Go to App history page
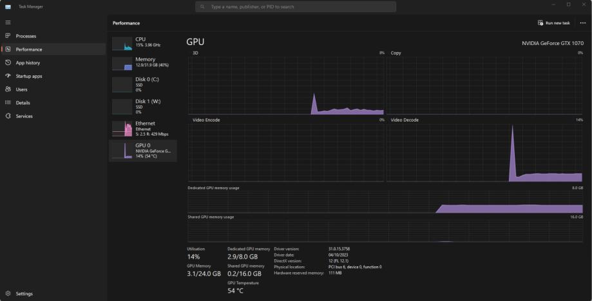This screenshot has width=592, height=301. coord(53,63)
